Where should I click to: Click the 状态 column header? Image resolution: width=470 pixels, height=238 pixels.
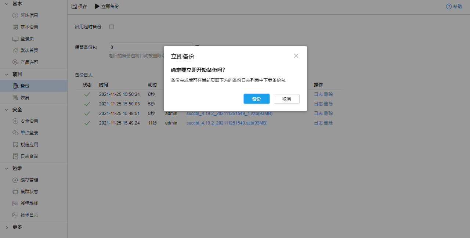point(87,85)
